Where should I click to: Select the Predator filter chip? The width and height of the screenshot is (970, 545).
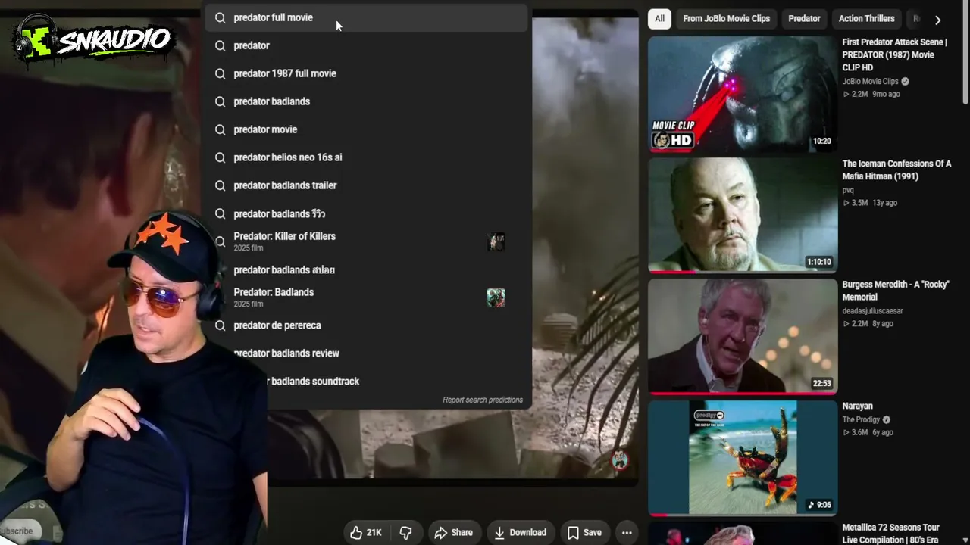pyautogui.click(x=804, y=19)
